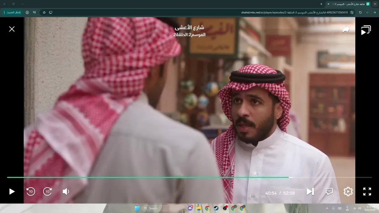Switch the input language indicator
This screenshot has height=213, width=379.
pos(347,208)
